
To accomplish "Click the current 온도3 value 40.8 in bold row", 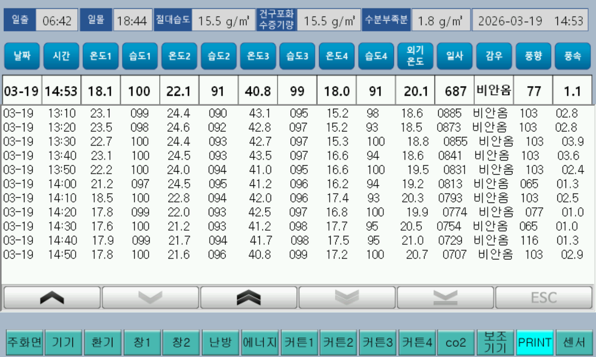I will coord(258,91).
